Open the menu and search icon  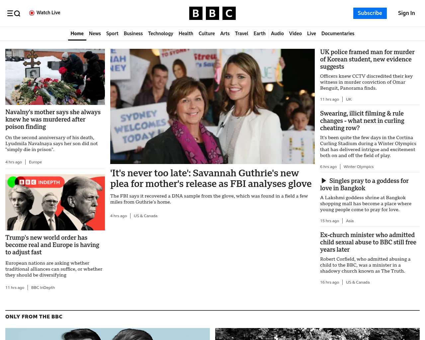[x=14, y=13]
